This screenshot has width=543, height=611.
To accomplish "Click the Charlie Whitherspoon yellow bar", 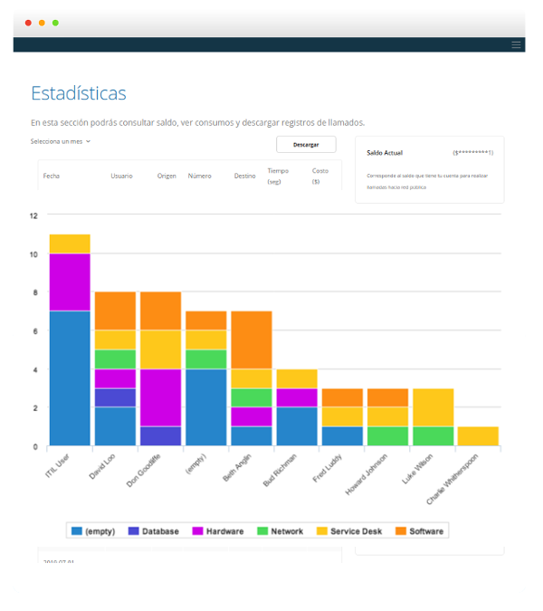I will point(478,436).
